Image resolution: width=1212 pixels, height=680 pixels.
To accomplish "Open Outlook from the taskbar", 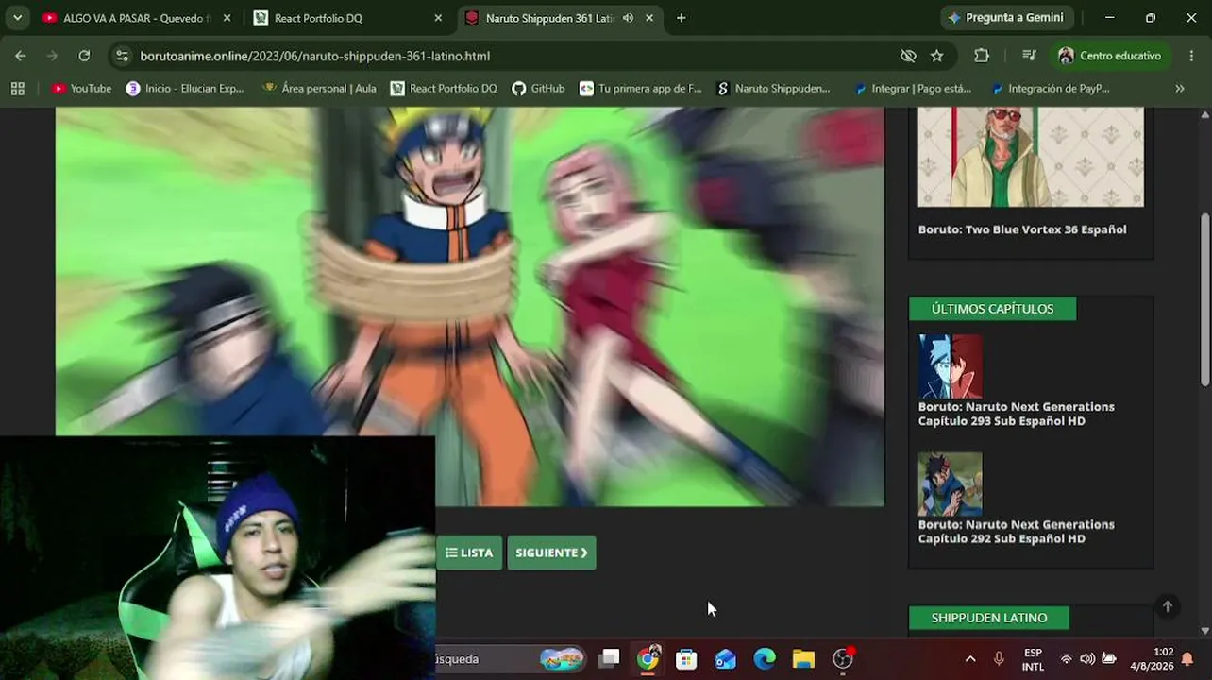I will pos(725,658).
